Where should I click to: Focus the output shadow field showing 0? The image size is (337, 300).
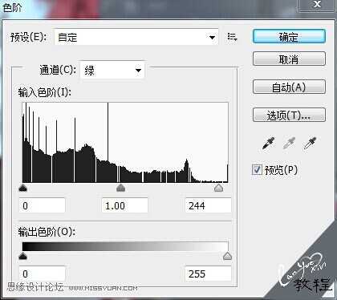click(x=42, y=274)
